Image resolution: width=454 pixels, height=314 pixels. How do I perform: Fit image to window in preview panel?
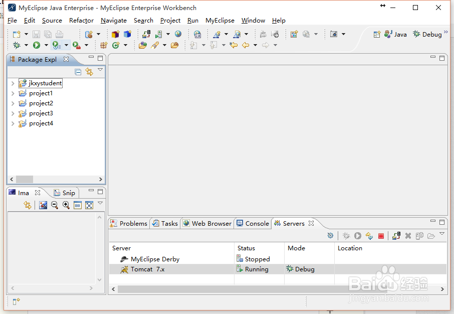click(89, 205)
